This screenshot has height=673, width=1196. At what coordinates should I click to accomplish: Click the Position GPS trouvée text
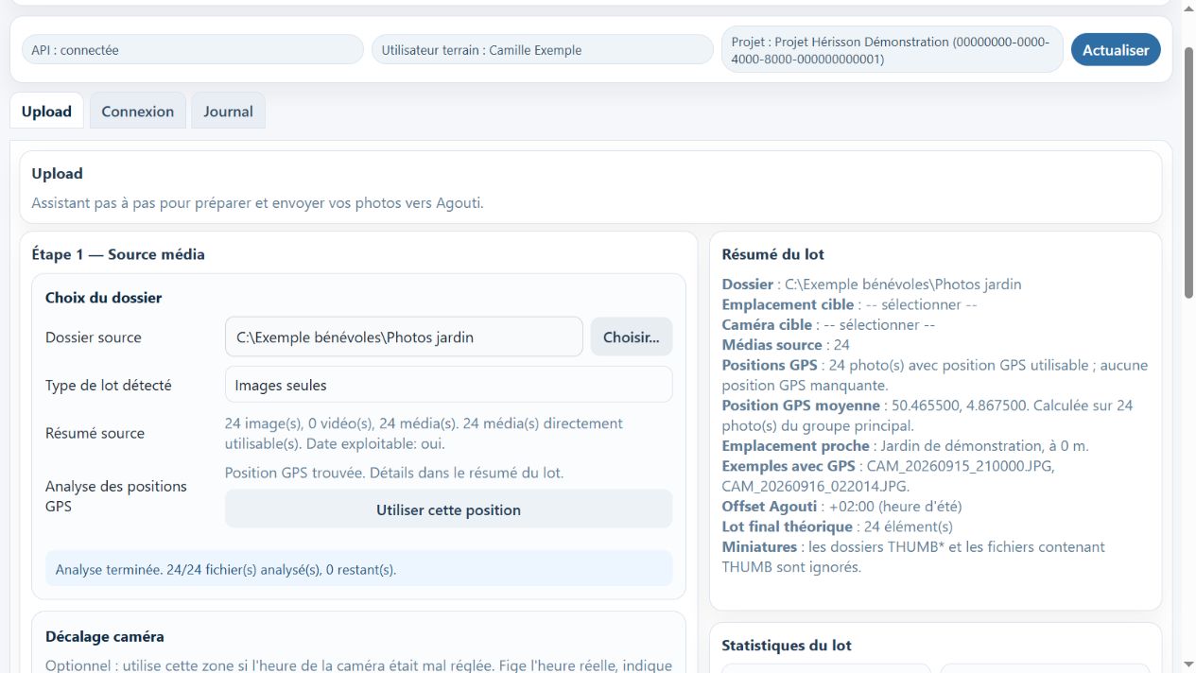tap(394, 473)
